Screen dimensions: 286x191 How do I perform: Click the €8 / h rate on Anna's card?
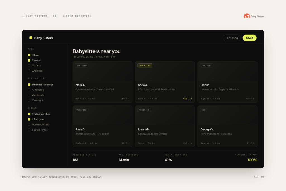pos(126,143)
